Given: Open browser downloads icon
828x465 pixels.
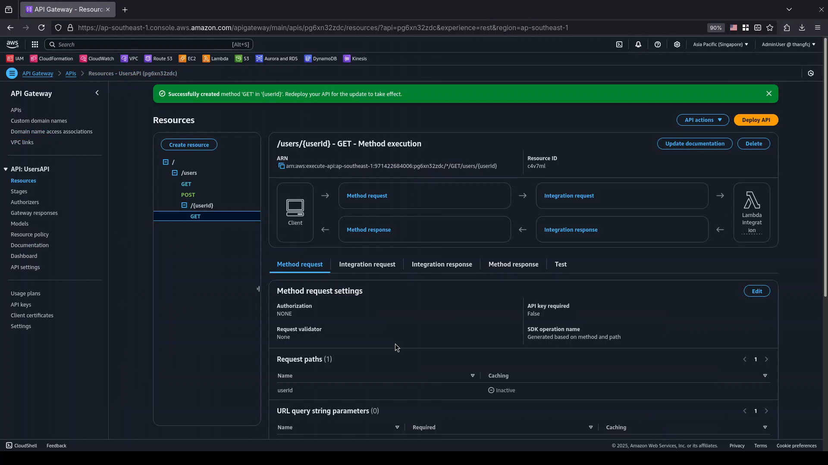Looking at the screenshot, I should click(x=802, y=28).
